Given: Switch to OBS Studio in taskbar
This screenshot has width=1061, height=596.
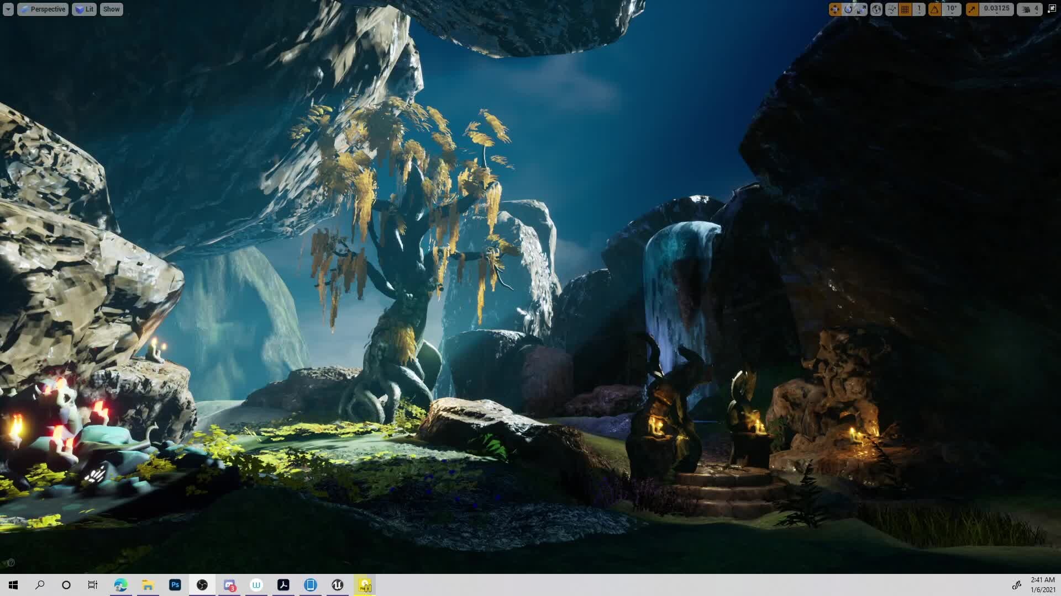Looking at the screenshot, I should (x=202, y=585).
